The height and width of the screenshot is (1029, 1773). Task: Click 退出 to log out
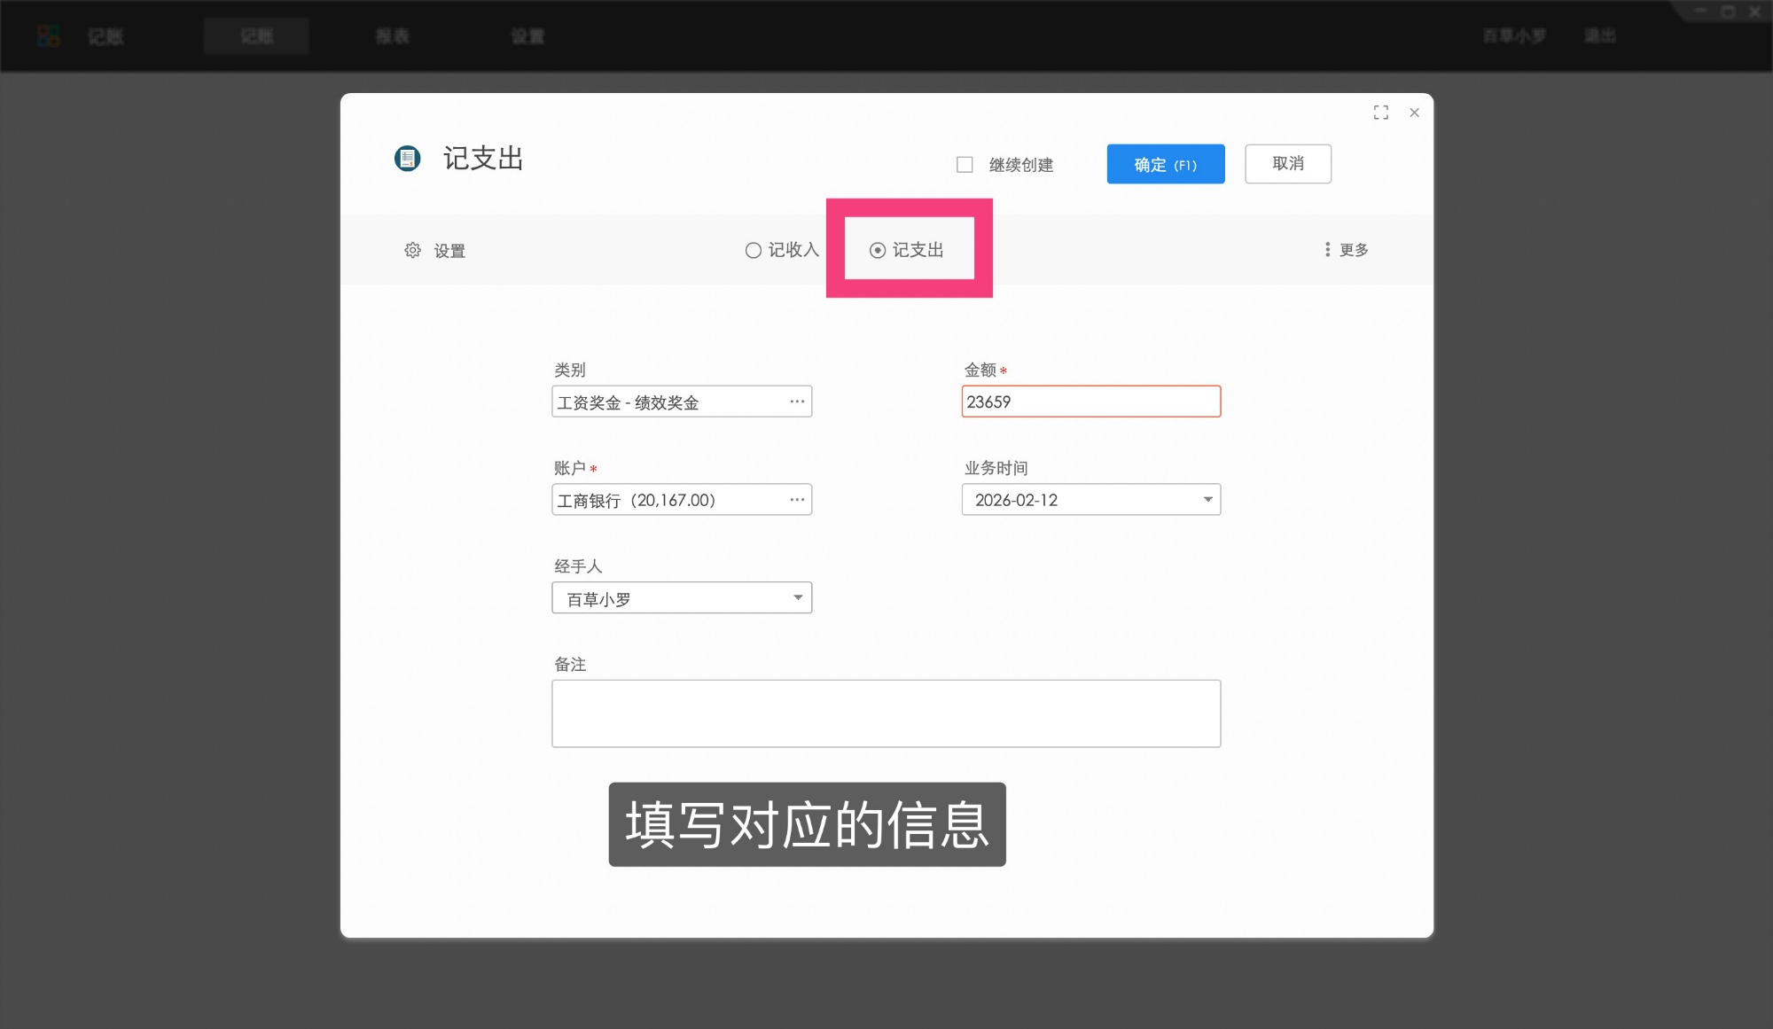[1599, 36]
